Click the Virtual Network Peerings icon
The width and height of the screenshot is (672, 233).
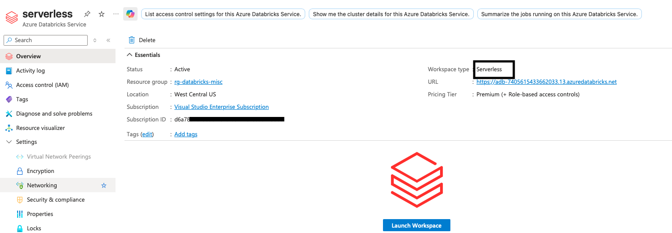point(19,157)
